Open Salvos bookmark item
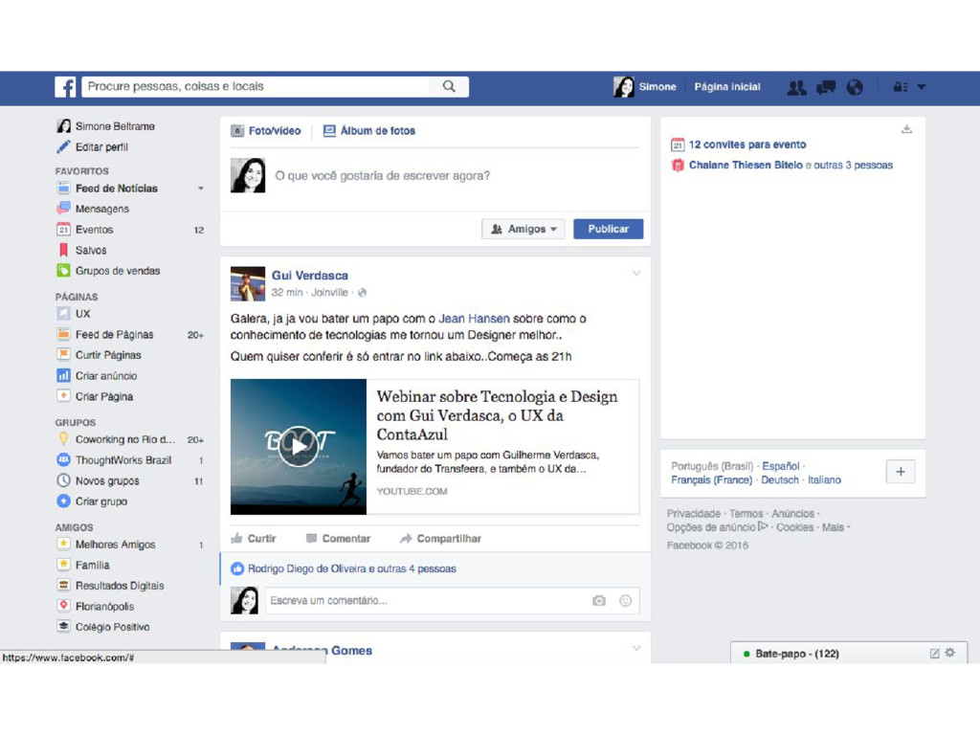Viewport: 980px width, 735px height. [91, 250]
